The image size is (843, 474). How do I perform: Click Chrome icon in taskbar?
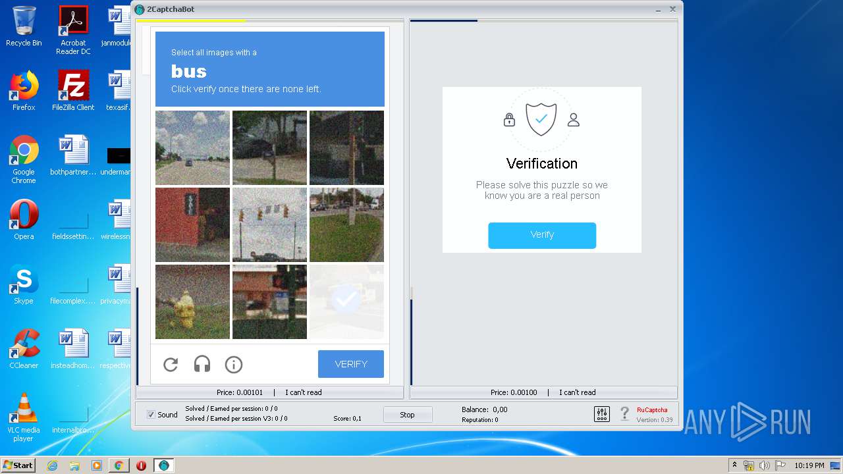click(119, 465)
